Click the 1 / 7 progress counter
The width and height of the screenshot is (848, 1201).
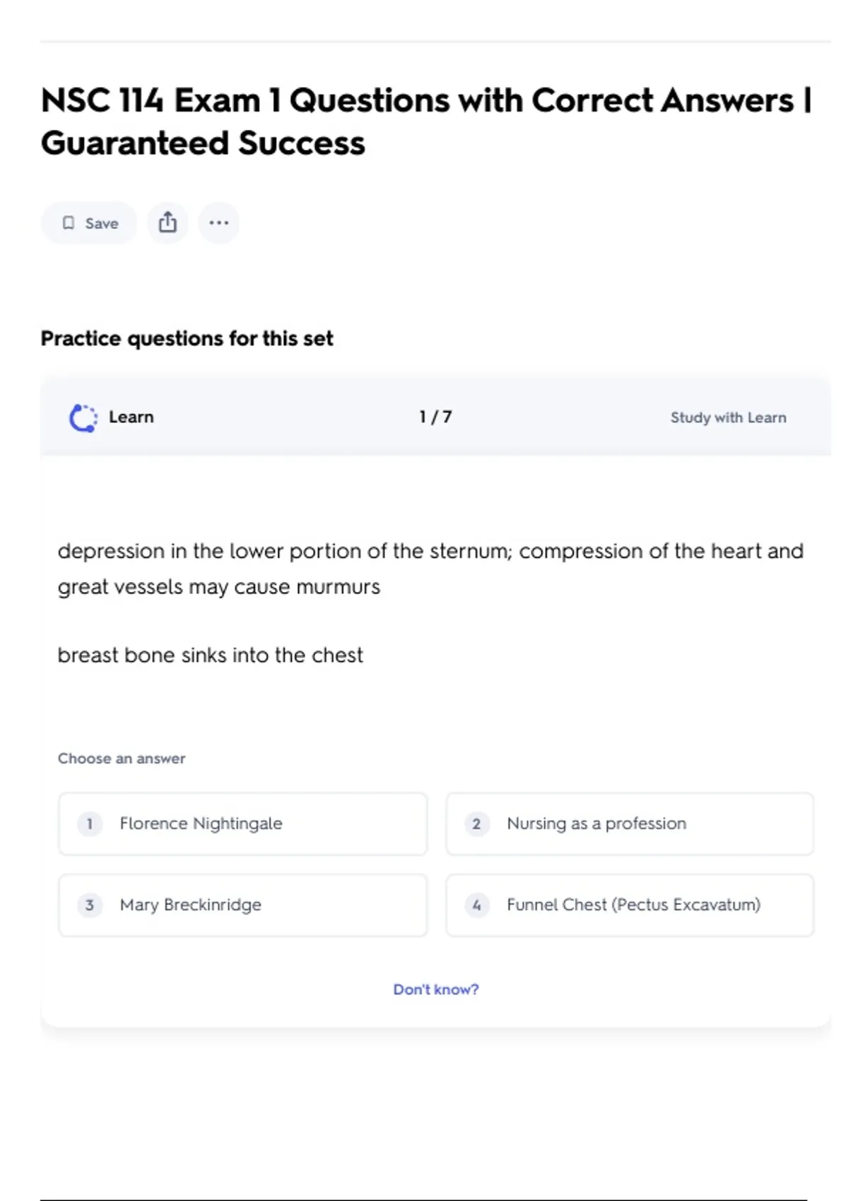pos(435,418)
